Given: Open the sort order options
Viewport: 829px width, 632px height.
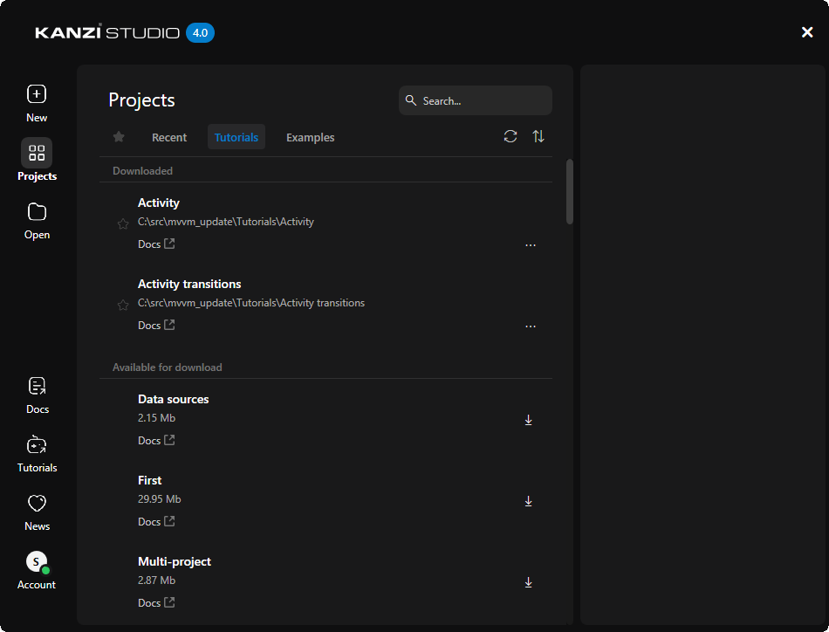Looking at the screenshot, I should [x=538, y=136].
